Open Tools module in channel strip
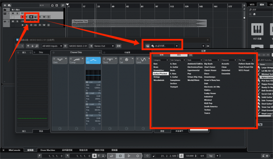The width and height of the screenshot is (273, 159). 110,60
